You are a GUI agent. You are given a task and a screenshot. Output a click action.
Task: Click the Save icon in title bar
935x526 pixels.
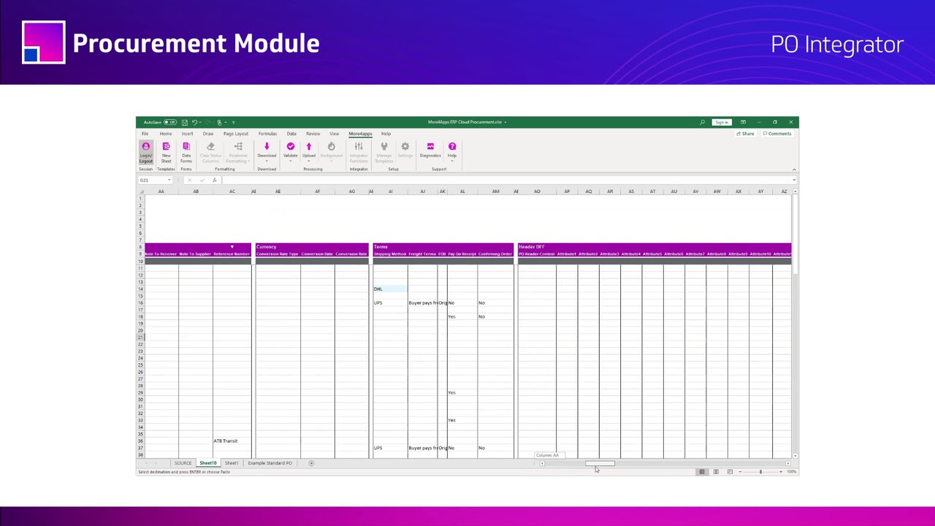click(184, 122)
